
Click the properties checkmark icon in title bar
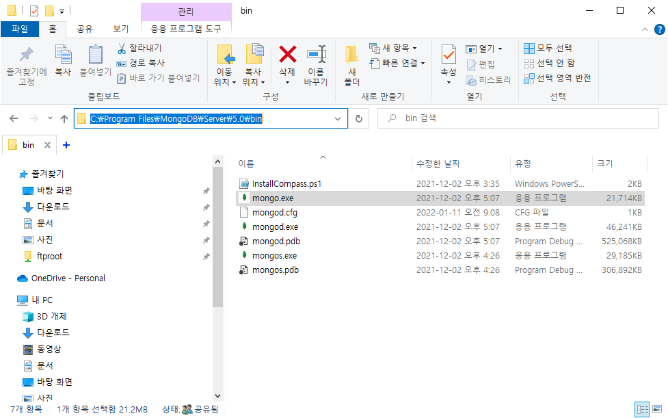(x=34, y=10)
